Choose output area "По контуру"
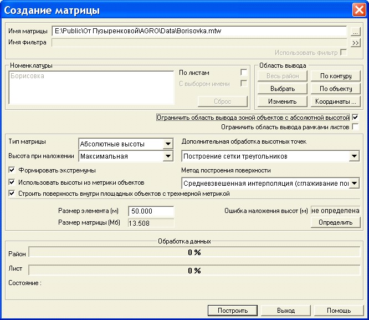Screen dimensions: 369x320 [336, 76]
